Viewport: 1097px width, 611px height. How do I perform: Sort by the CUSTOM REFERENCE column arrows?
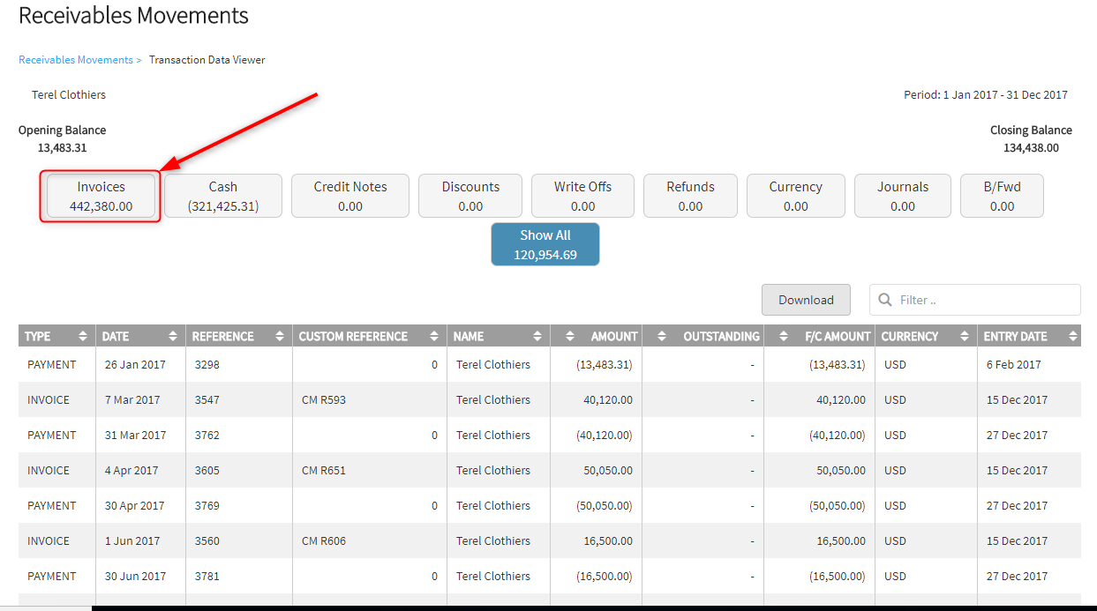coord(434,336)
